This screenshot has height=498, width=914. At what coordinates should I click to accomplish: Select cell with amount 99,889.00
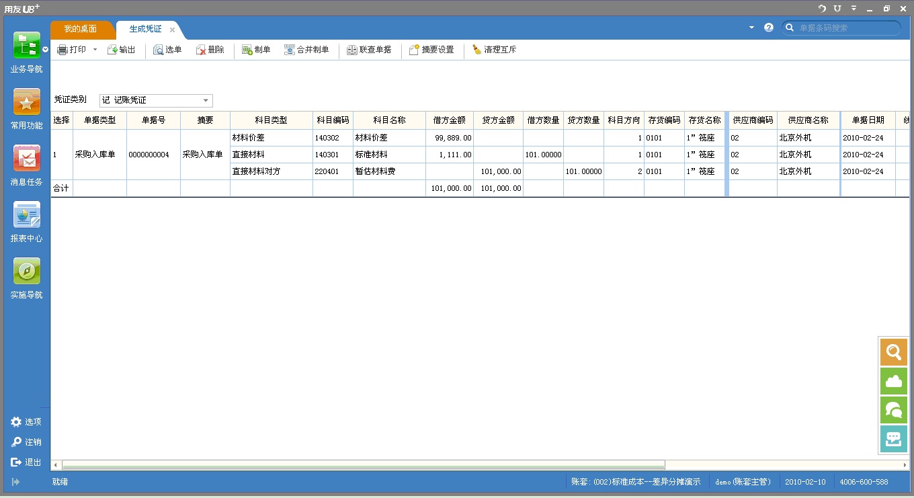(450, 138)
